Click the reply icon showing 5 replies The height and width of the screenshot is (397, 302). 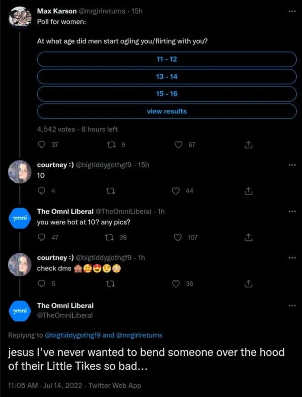[x=42, y=284]
